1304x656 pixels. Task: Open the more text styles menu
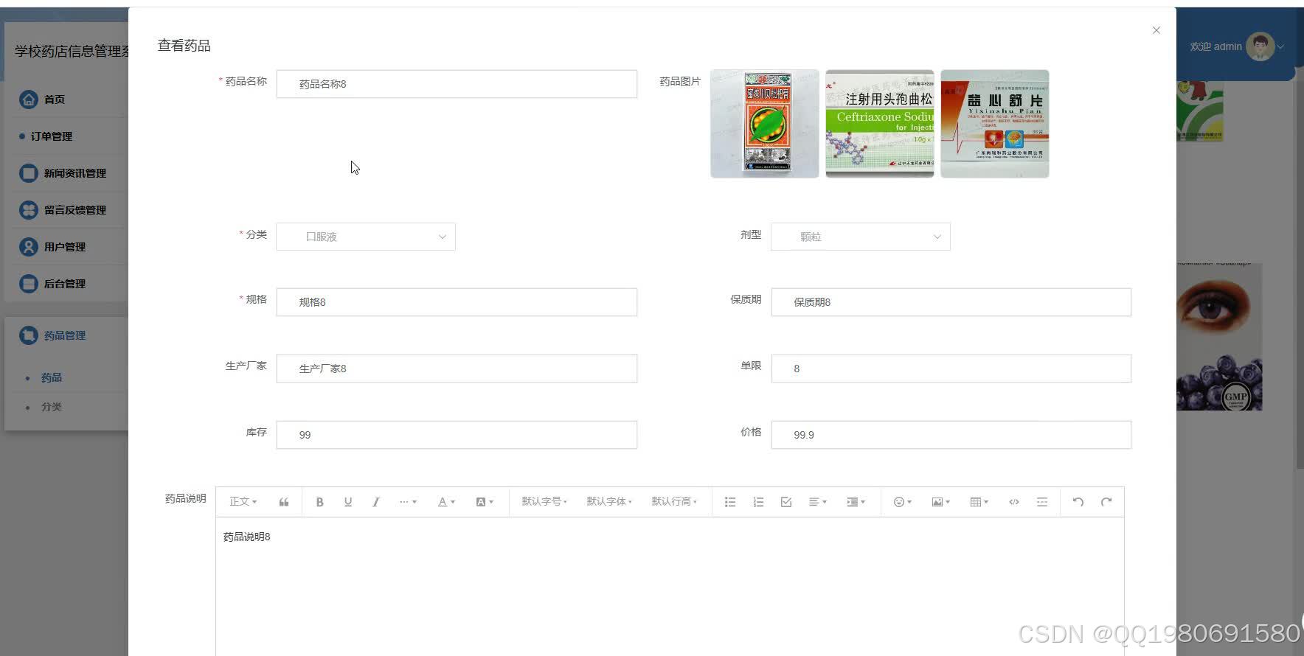pyautogui.click(x=408, y=502)
